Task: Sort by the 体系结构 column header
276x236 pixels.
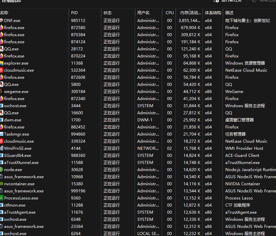Action: tap(213, 13)
